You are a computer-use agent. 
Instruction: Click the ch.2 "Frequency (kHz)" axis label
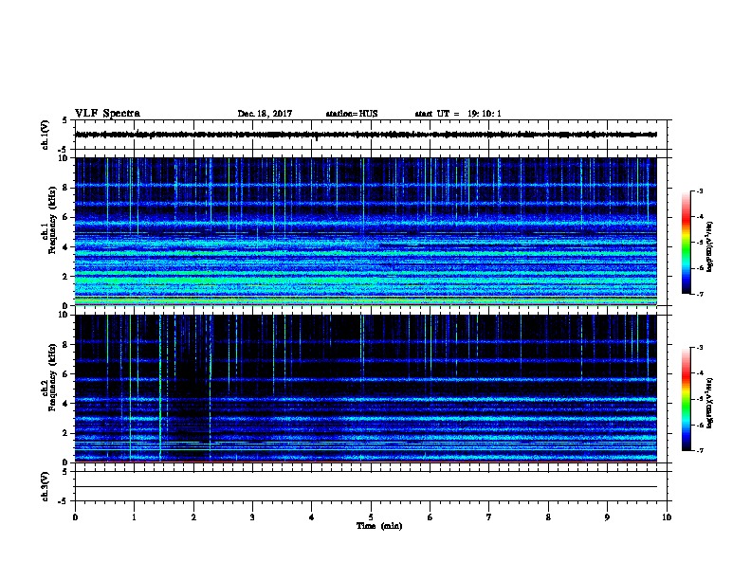(x=52, y=376)
